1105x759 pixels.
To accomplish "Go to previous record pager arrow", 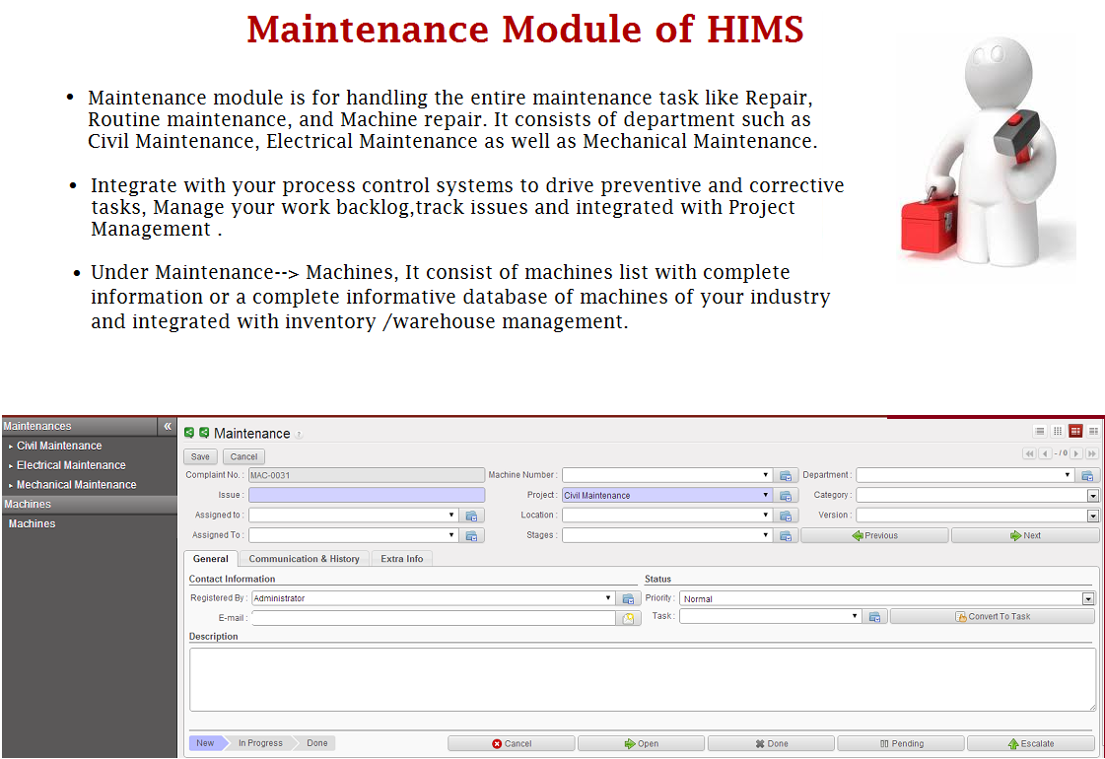I will click(1045, 453).
